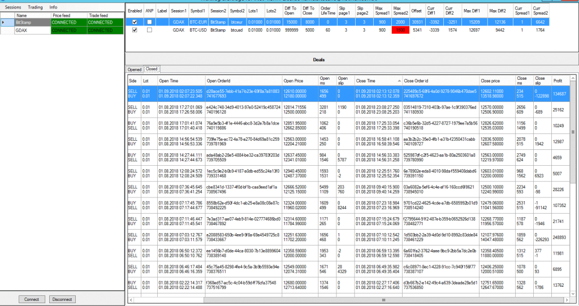Switch to the Closed deals tab
The width and height of the screenshot is (579, 306).
[152, 69]
